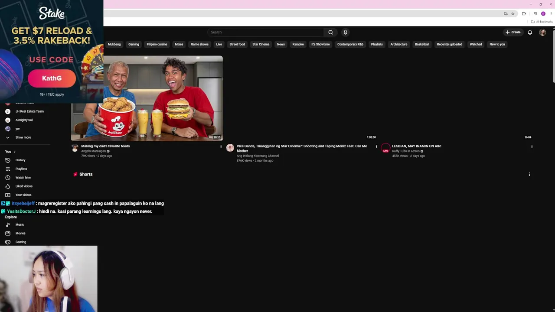555x312 pixels.
Task: Select the Live chip
Action: tap(219, 44)
